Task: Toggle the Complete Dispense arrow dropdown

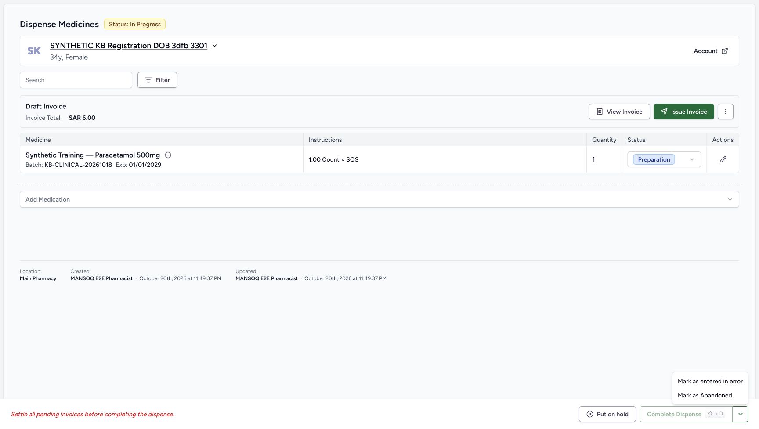Action: (740, 414)
